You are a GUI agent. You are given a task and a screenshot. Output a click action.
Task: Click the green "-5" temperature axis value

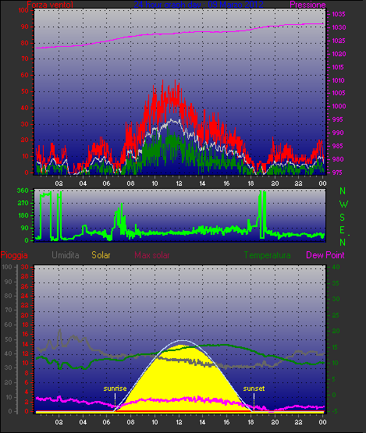coord(334,411)
